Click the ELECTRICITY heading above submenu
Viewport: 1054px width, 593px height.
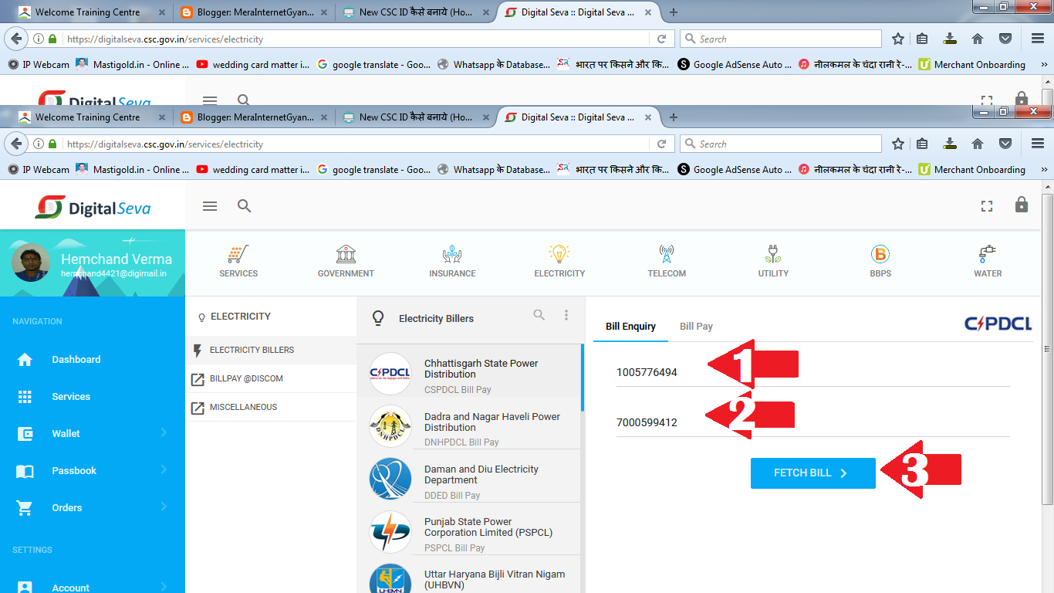click(x=241, y=317)
